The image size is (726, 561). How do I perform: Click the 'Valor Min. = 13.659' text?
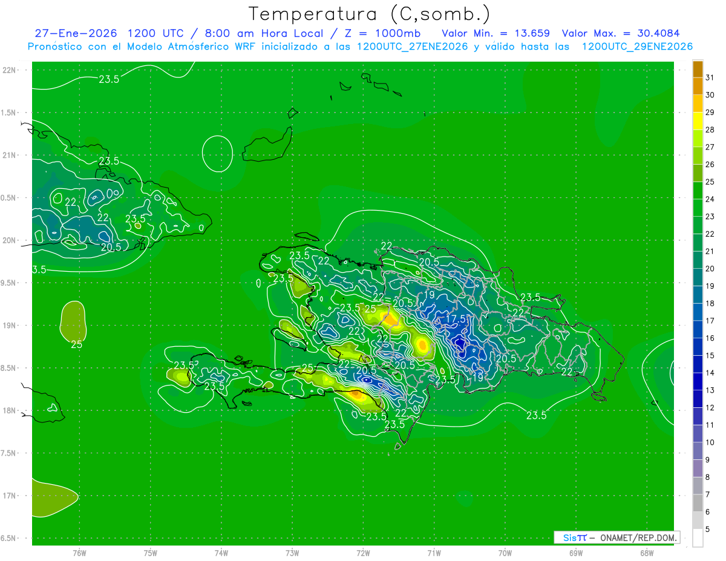[x=497, y=33]
